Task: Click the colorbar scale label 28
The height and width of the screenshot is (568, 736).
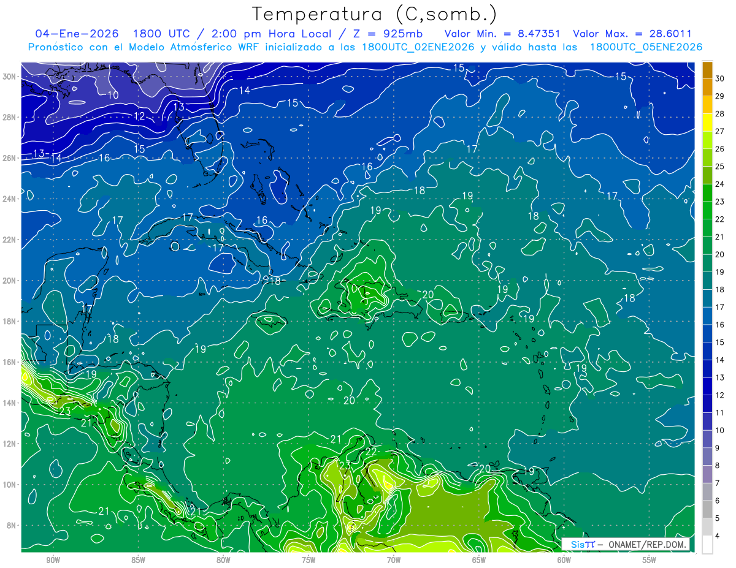Action: tap(719, 113)
